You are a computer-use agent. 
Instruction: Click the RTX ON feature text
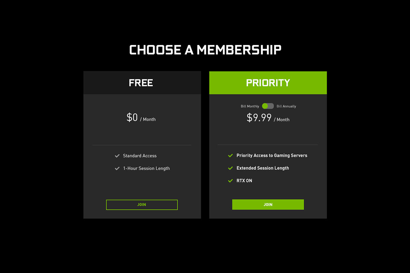pyautogui.click(x=244, y=181)
